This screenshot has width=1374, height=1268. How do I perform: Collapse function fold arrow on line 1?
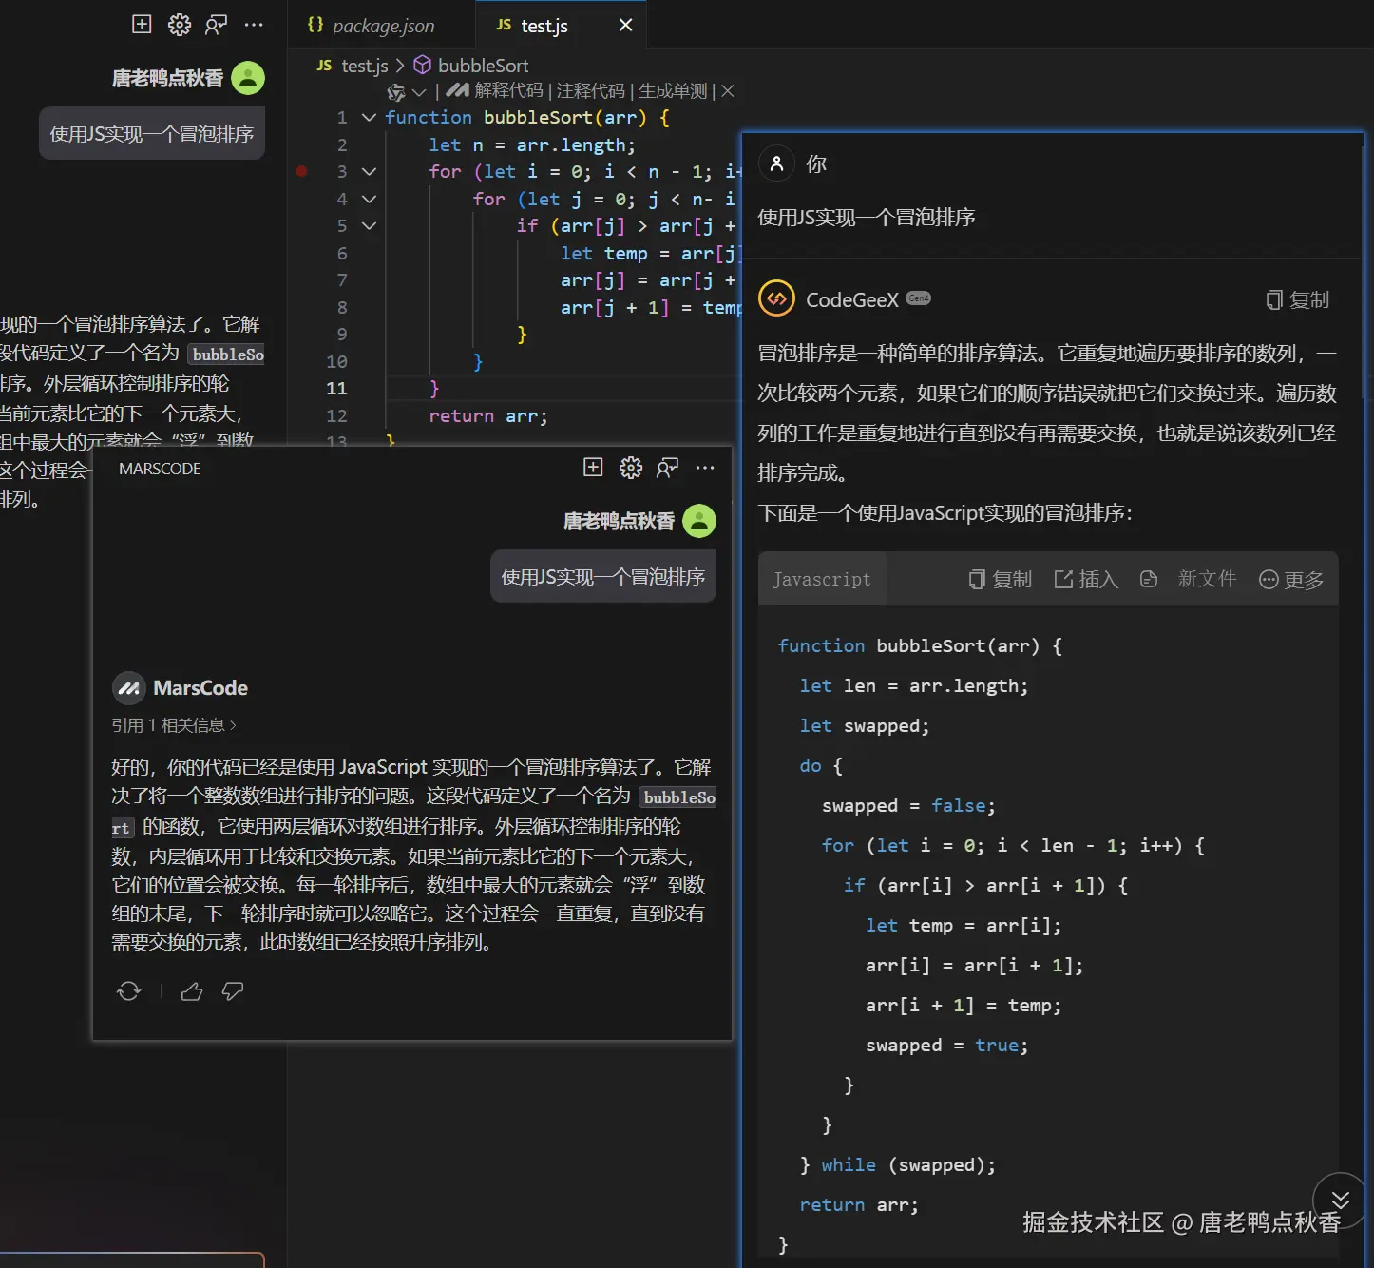tap(370, 117)
